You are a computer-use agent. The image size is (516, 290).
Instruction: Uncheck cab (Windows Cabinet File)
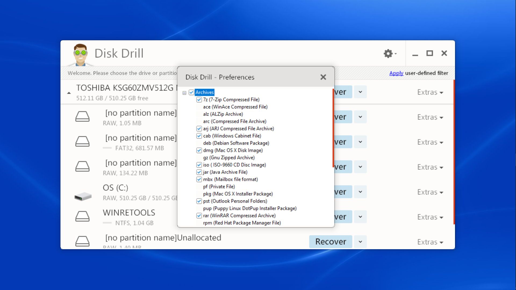(199, 136)
